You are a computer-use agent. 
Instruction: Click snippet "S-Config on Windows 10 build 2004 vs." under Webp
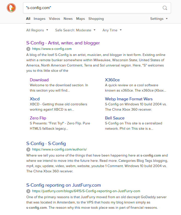click(x=136, y=104)
